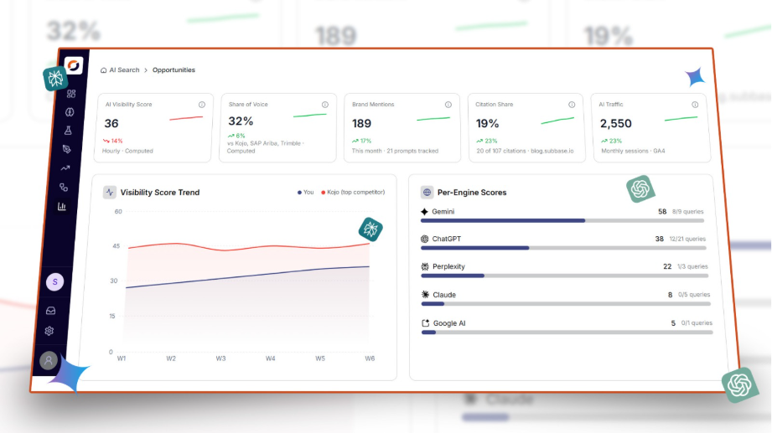Click the '1/3 queries' label for Perplexity
772x433 pixels.
[692, 266]
